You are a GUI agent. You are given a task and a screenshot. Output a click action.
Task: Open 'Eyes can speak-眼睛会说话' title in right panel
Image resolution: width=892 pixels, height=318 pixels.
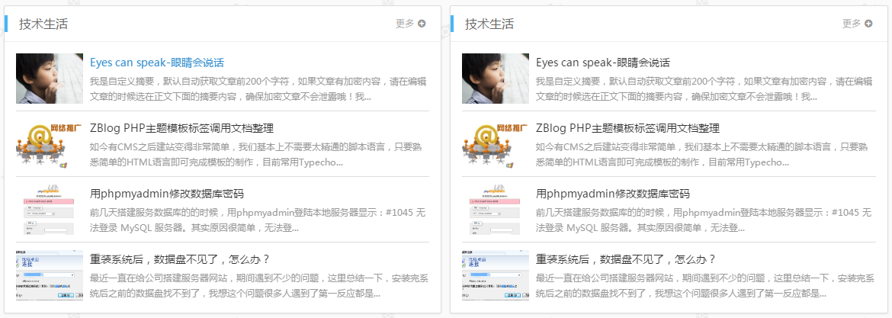tap(603, 63)
